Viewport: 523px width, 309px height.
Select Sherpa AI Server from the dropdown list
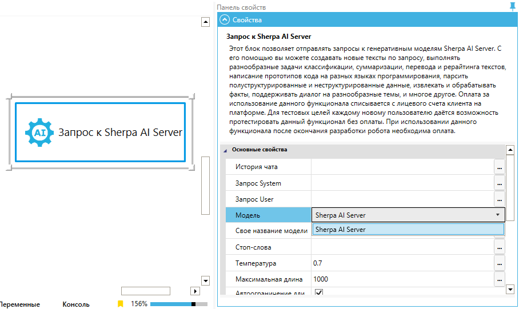(408, 229)
